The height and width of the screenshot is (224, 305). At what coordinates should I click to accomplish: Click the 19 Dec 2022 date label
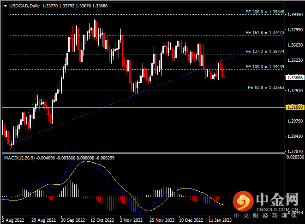click(191, 220)
